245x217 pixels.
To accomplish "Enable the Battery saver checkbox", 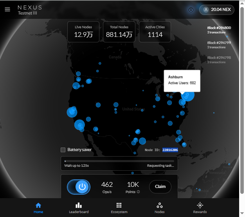I will click(x=63, y=150).
